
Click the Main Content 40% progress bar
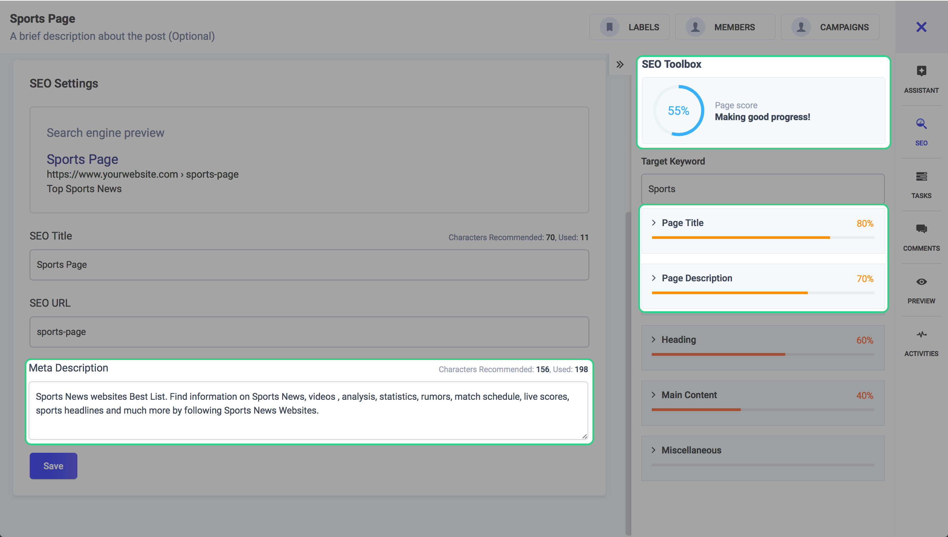click(x=763, y=410)
